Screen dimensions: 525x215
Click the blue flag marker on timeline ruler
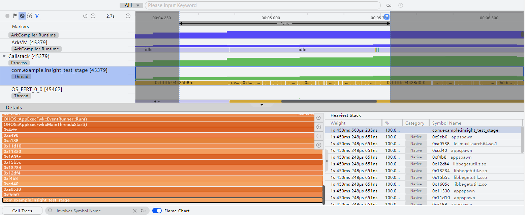pos(387,17)
